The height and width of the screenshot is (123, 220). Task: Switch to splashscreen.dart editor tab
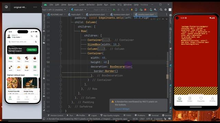click(97, 14)
